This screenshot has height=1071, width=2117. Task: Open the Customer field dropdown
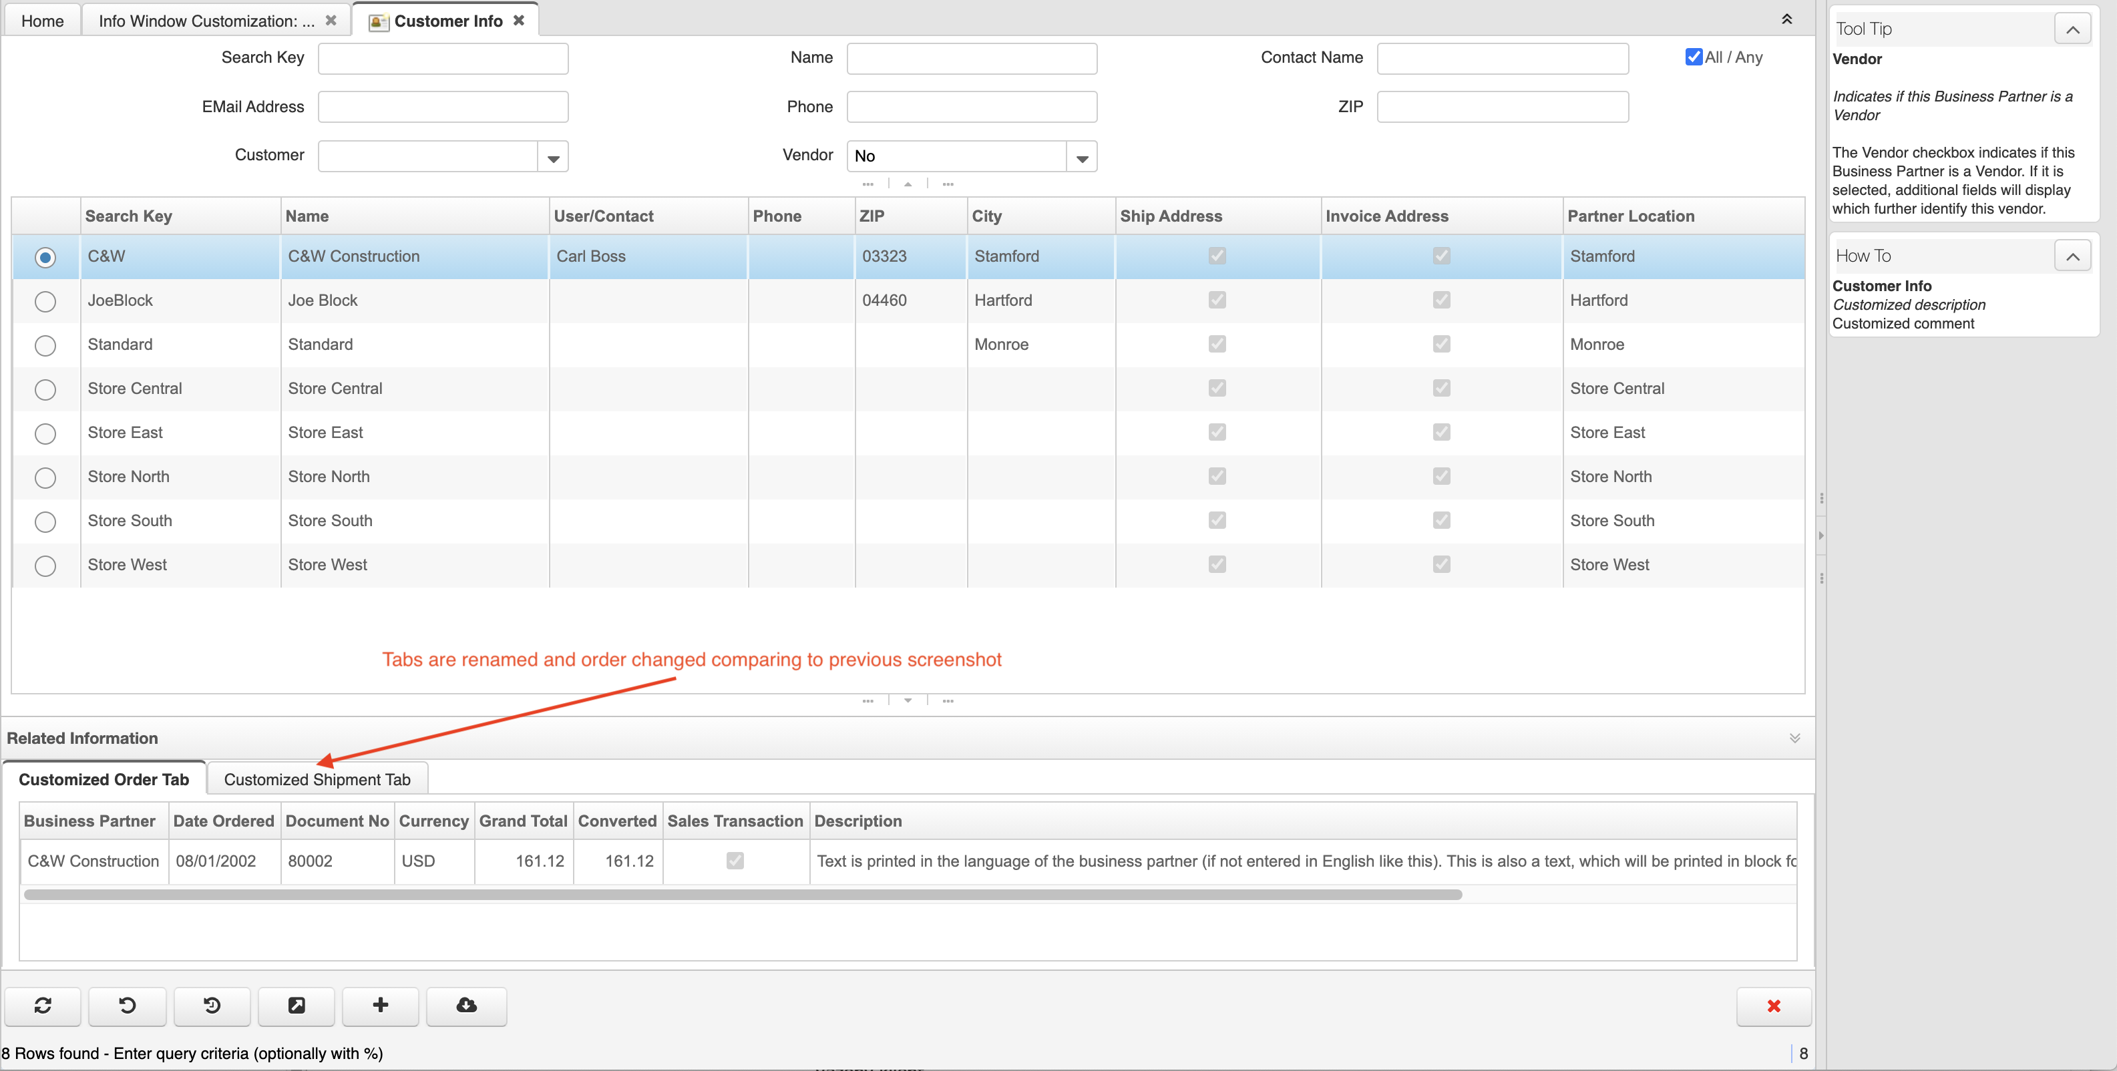(x=552, y=156)
